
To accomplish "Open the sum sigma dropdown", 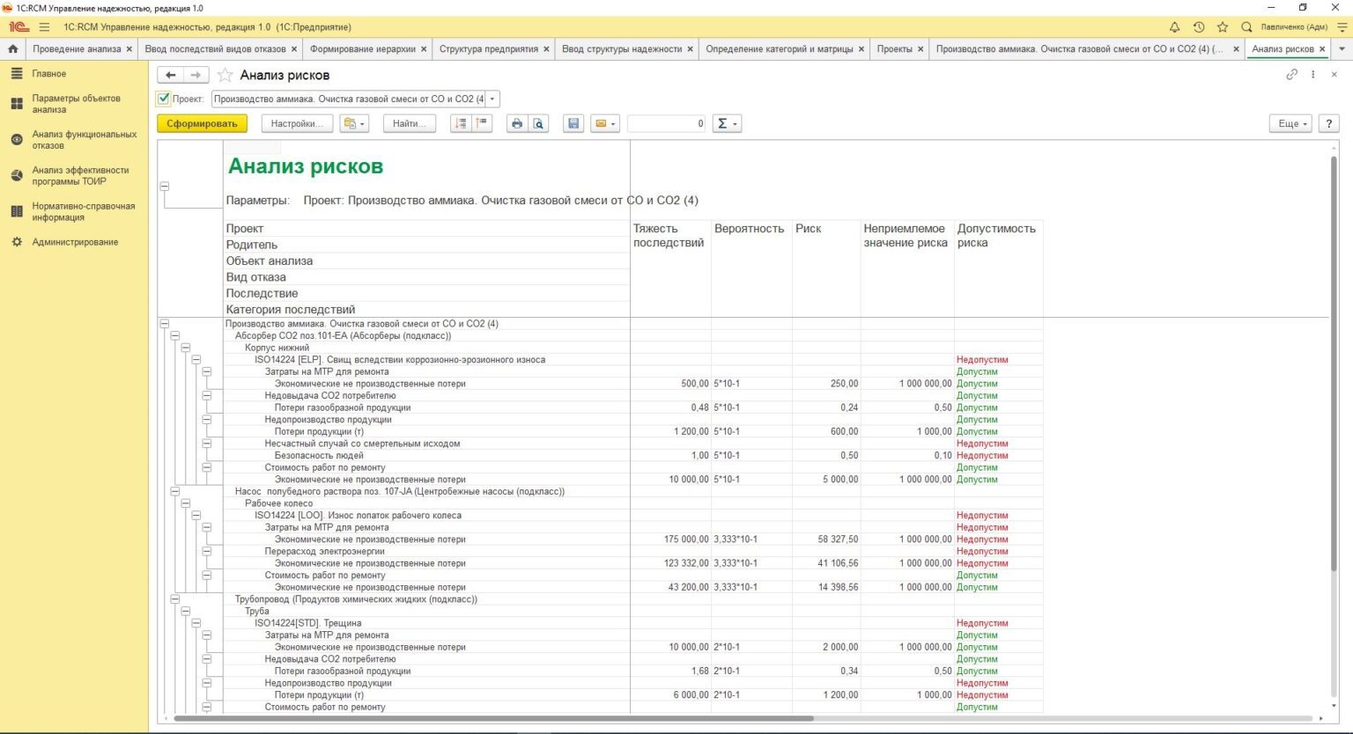I will [727, 124].
